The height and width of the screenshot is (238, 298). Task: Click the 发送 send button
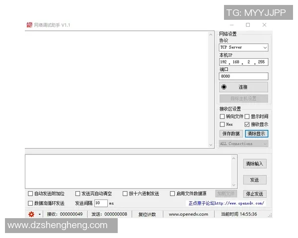tap(255, 179)
